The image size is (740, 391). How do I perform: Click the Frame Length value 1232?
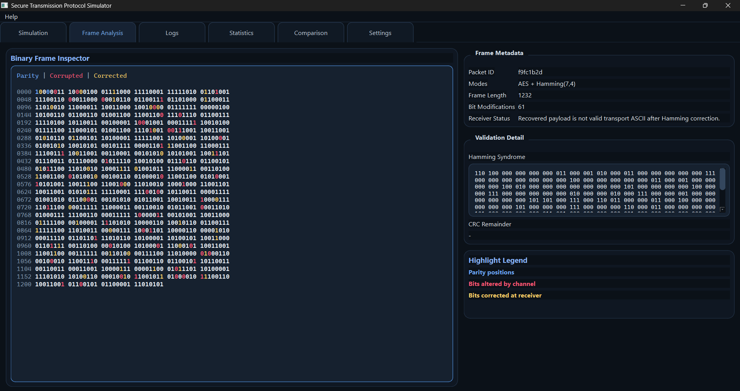[x=525, y=95]
